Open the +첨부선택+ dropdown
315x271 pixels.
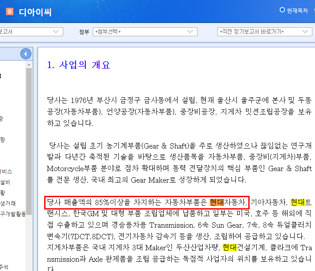point(145,32)
